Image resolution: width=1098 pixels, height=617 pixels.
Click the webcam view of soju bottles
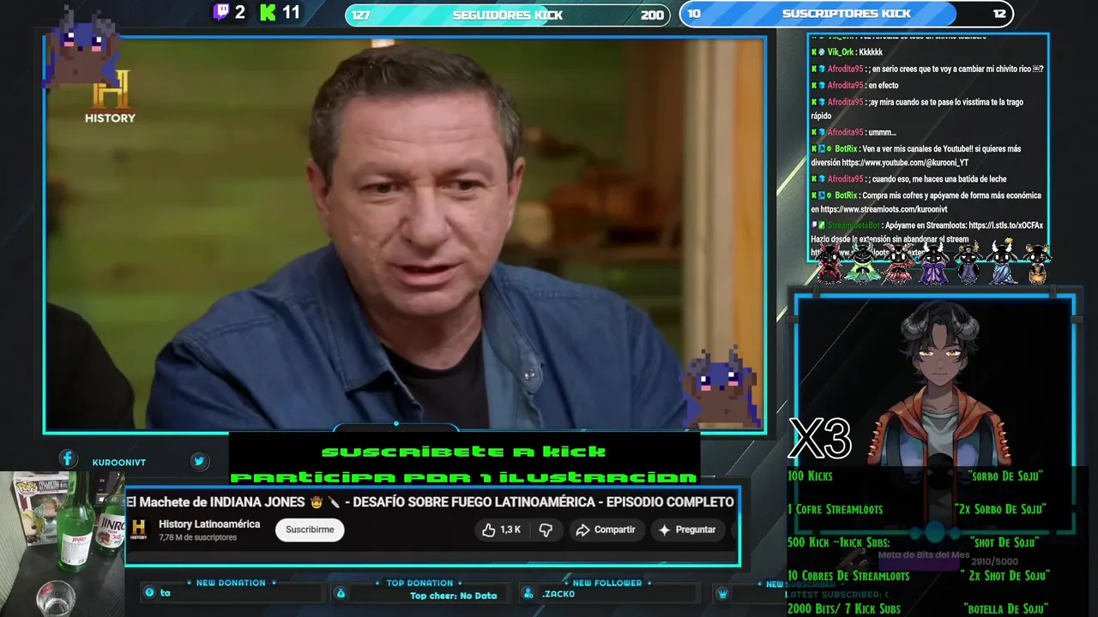click(62, 542)
